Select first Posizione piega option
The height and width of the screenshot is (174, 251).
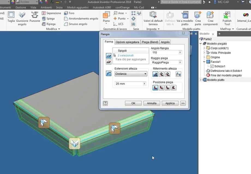point(155,88)
